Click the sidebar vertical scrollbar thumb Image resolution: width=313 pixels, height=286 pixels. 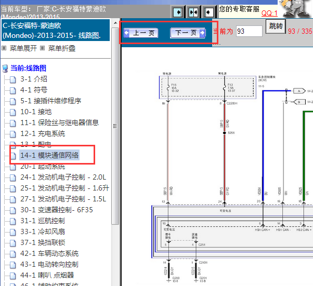pos(115,126)
